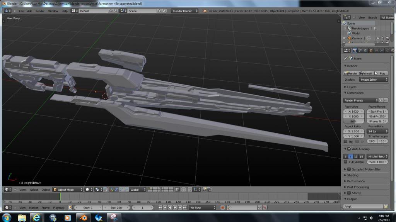The image size is (396, 222).
Task: Enable the Anti-Aliasing checkbox
Action: pyautogui.click(x=349, y=149)
